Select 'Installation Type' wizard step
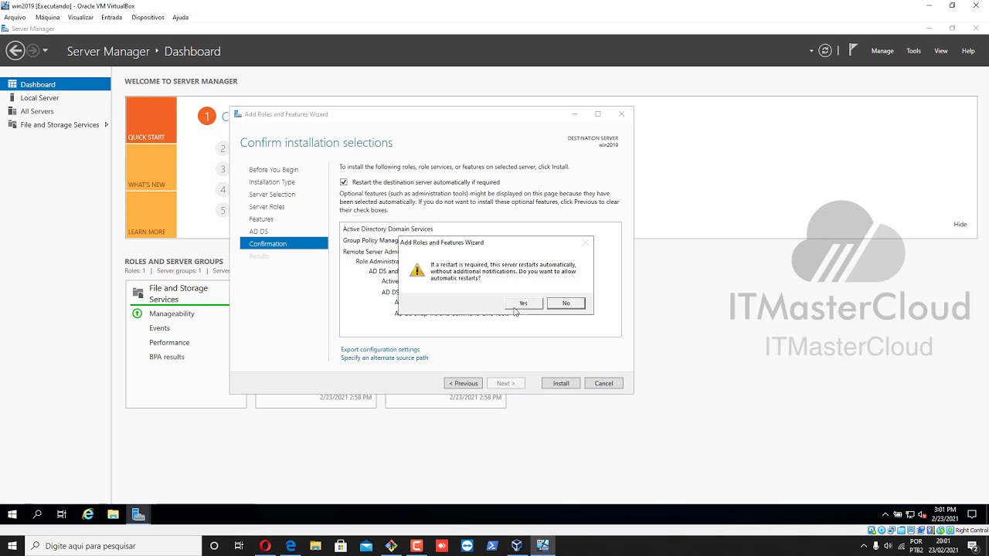This screenshot has height=556, width=989. [x=272, y=182]
